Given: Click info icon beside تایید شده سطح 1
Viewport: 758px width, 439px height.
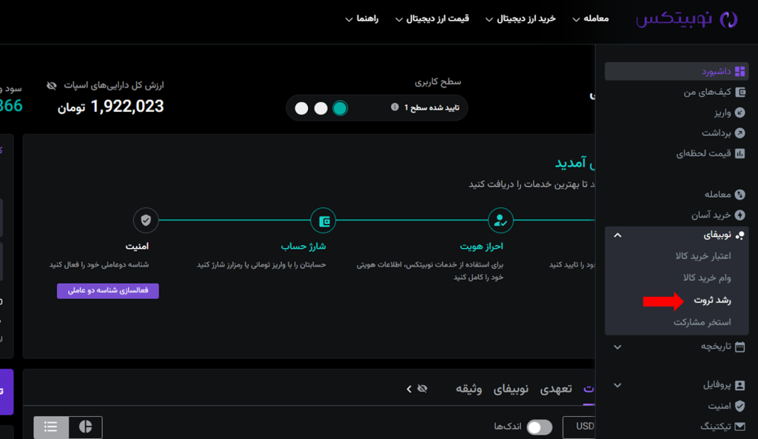Looking at the screenshot, I should click(395, 107).
